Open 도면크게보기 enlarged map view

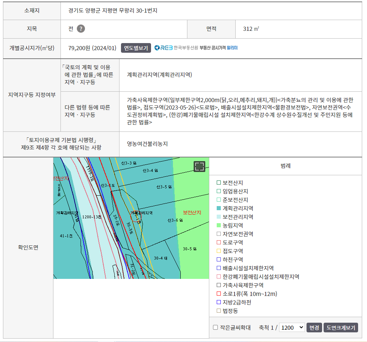pos(341,328)
